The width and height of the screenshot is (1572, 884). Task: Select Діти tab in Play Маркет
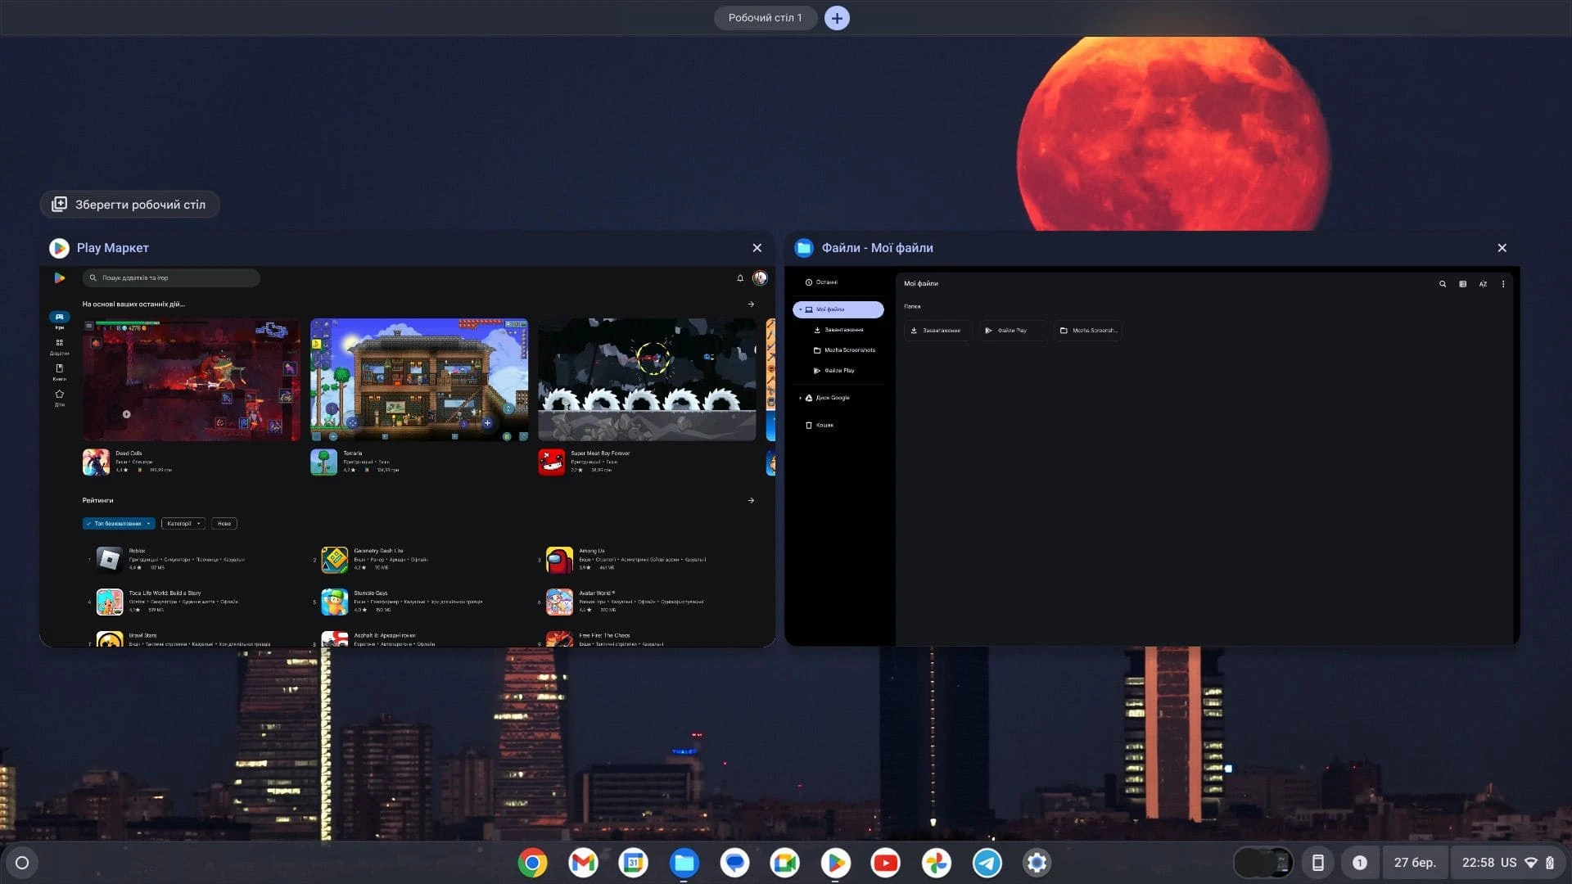pyautogui.click(x=59, y=398)
